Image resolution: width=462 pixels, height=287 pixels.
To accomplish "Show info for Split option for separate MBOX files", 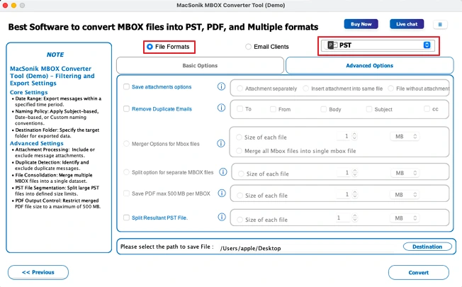I will 223,171.
